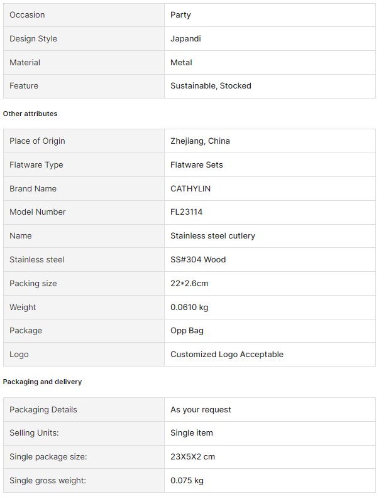The height and width of the screenshot is (499, 386).
Task: Click the model number 'FL23114'
Action: coord(187,212)
